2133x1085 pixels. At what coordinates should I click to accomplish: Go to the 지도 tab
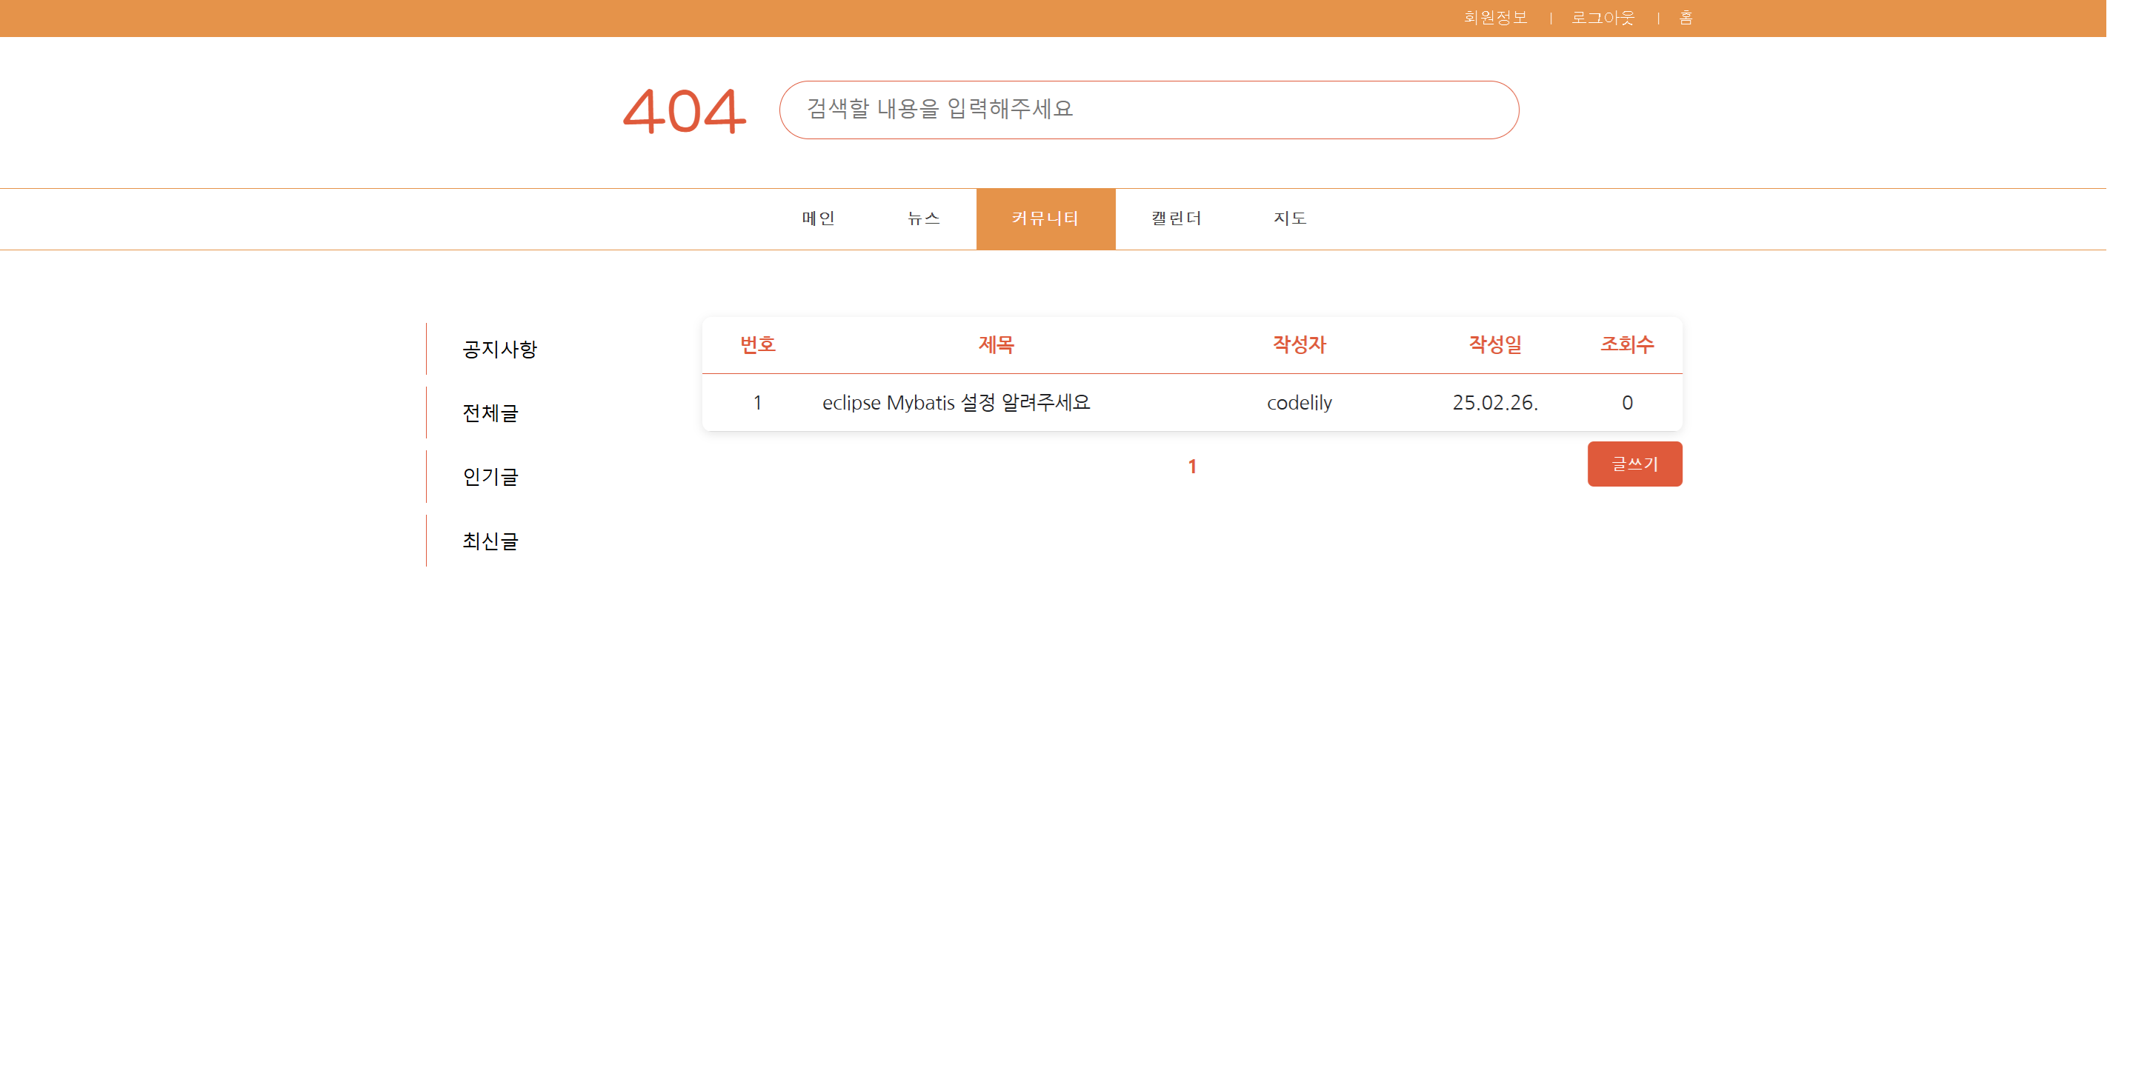point(1289,218)
